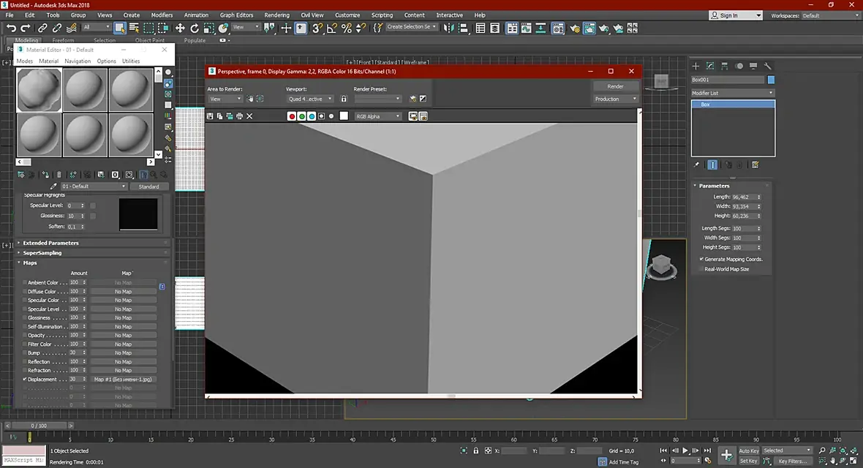Open Material Editor Navigation menu
This screenshot has width=863, height=468.
coord(77,61)
